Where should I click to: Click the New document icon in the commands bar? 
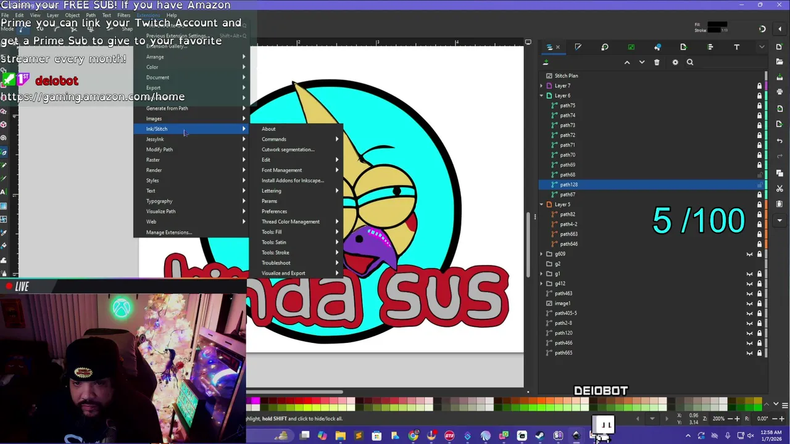coord(780,47)
